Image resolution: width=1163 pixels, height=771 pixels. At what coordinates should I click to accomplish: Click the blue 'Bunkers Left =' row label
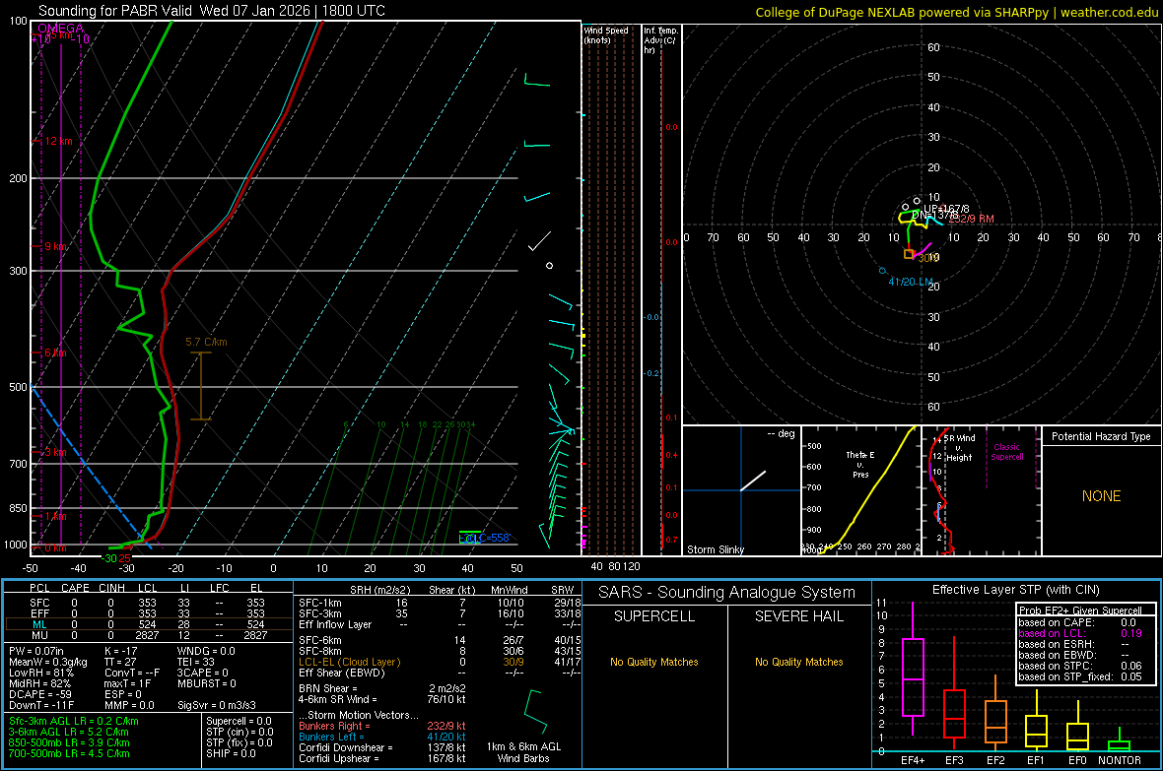pos(329,737)
